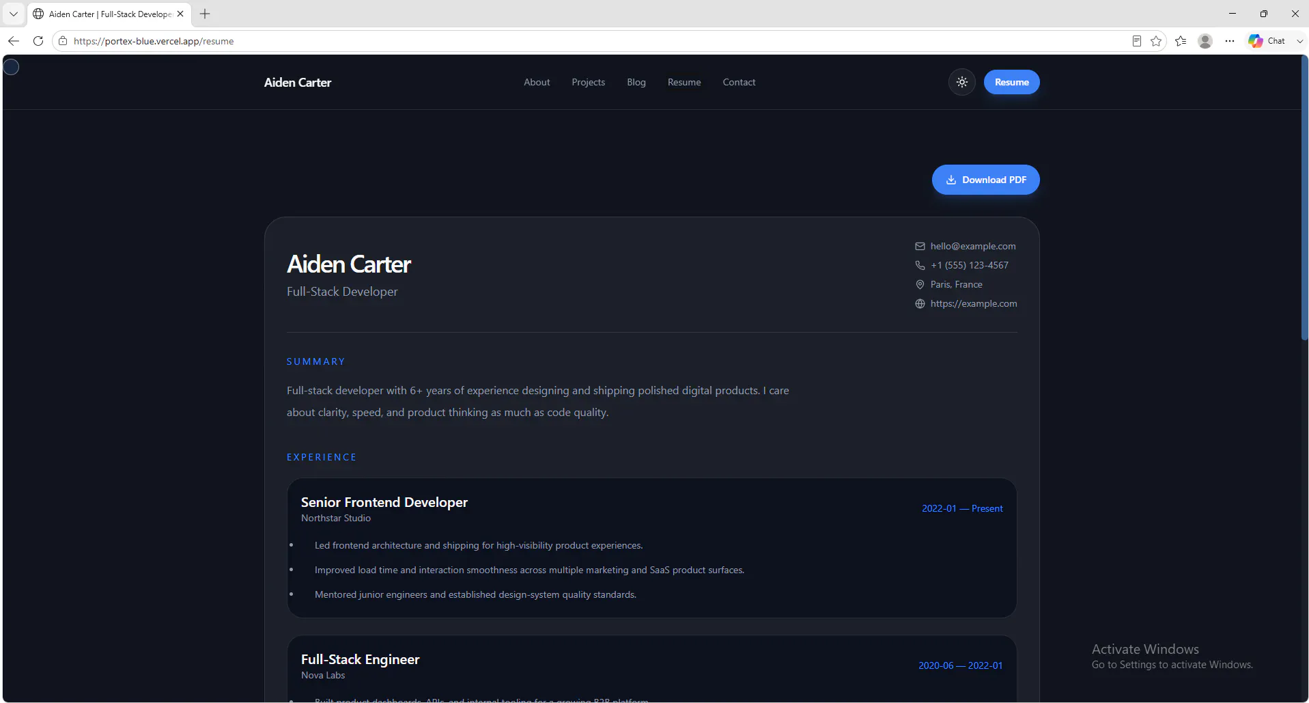Click the Senior Frontend Developer job title
The height and width of the screenshot is (703, 1309).
[x=384, y=502]
